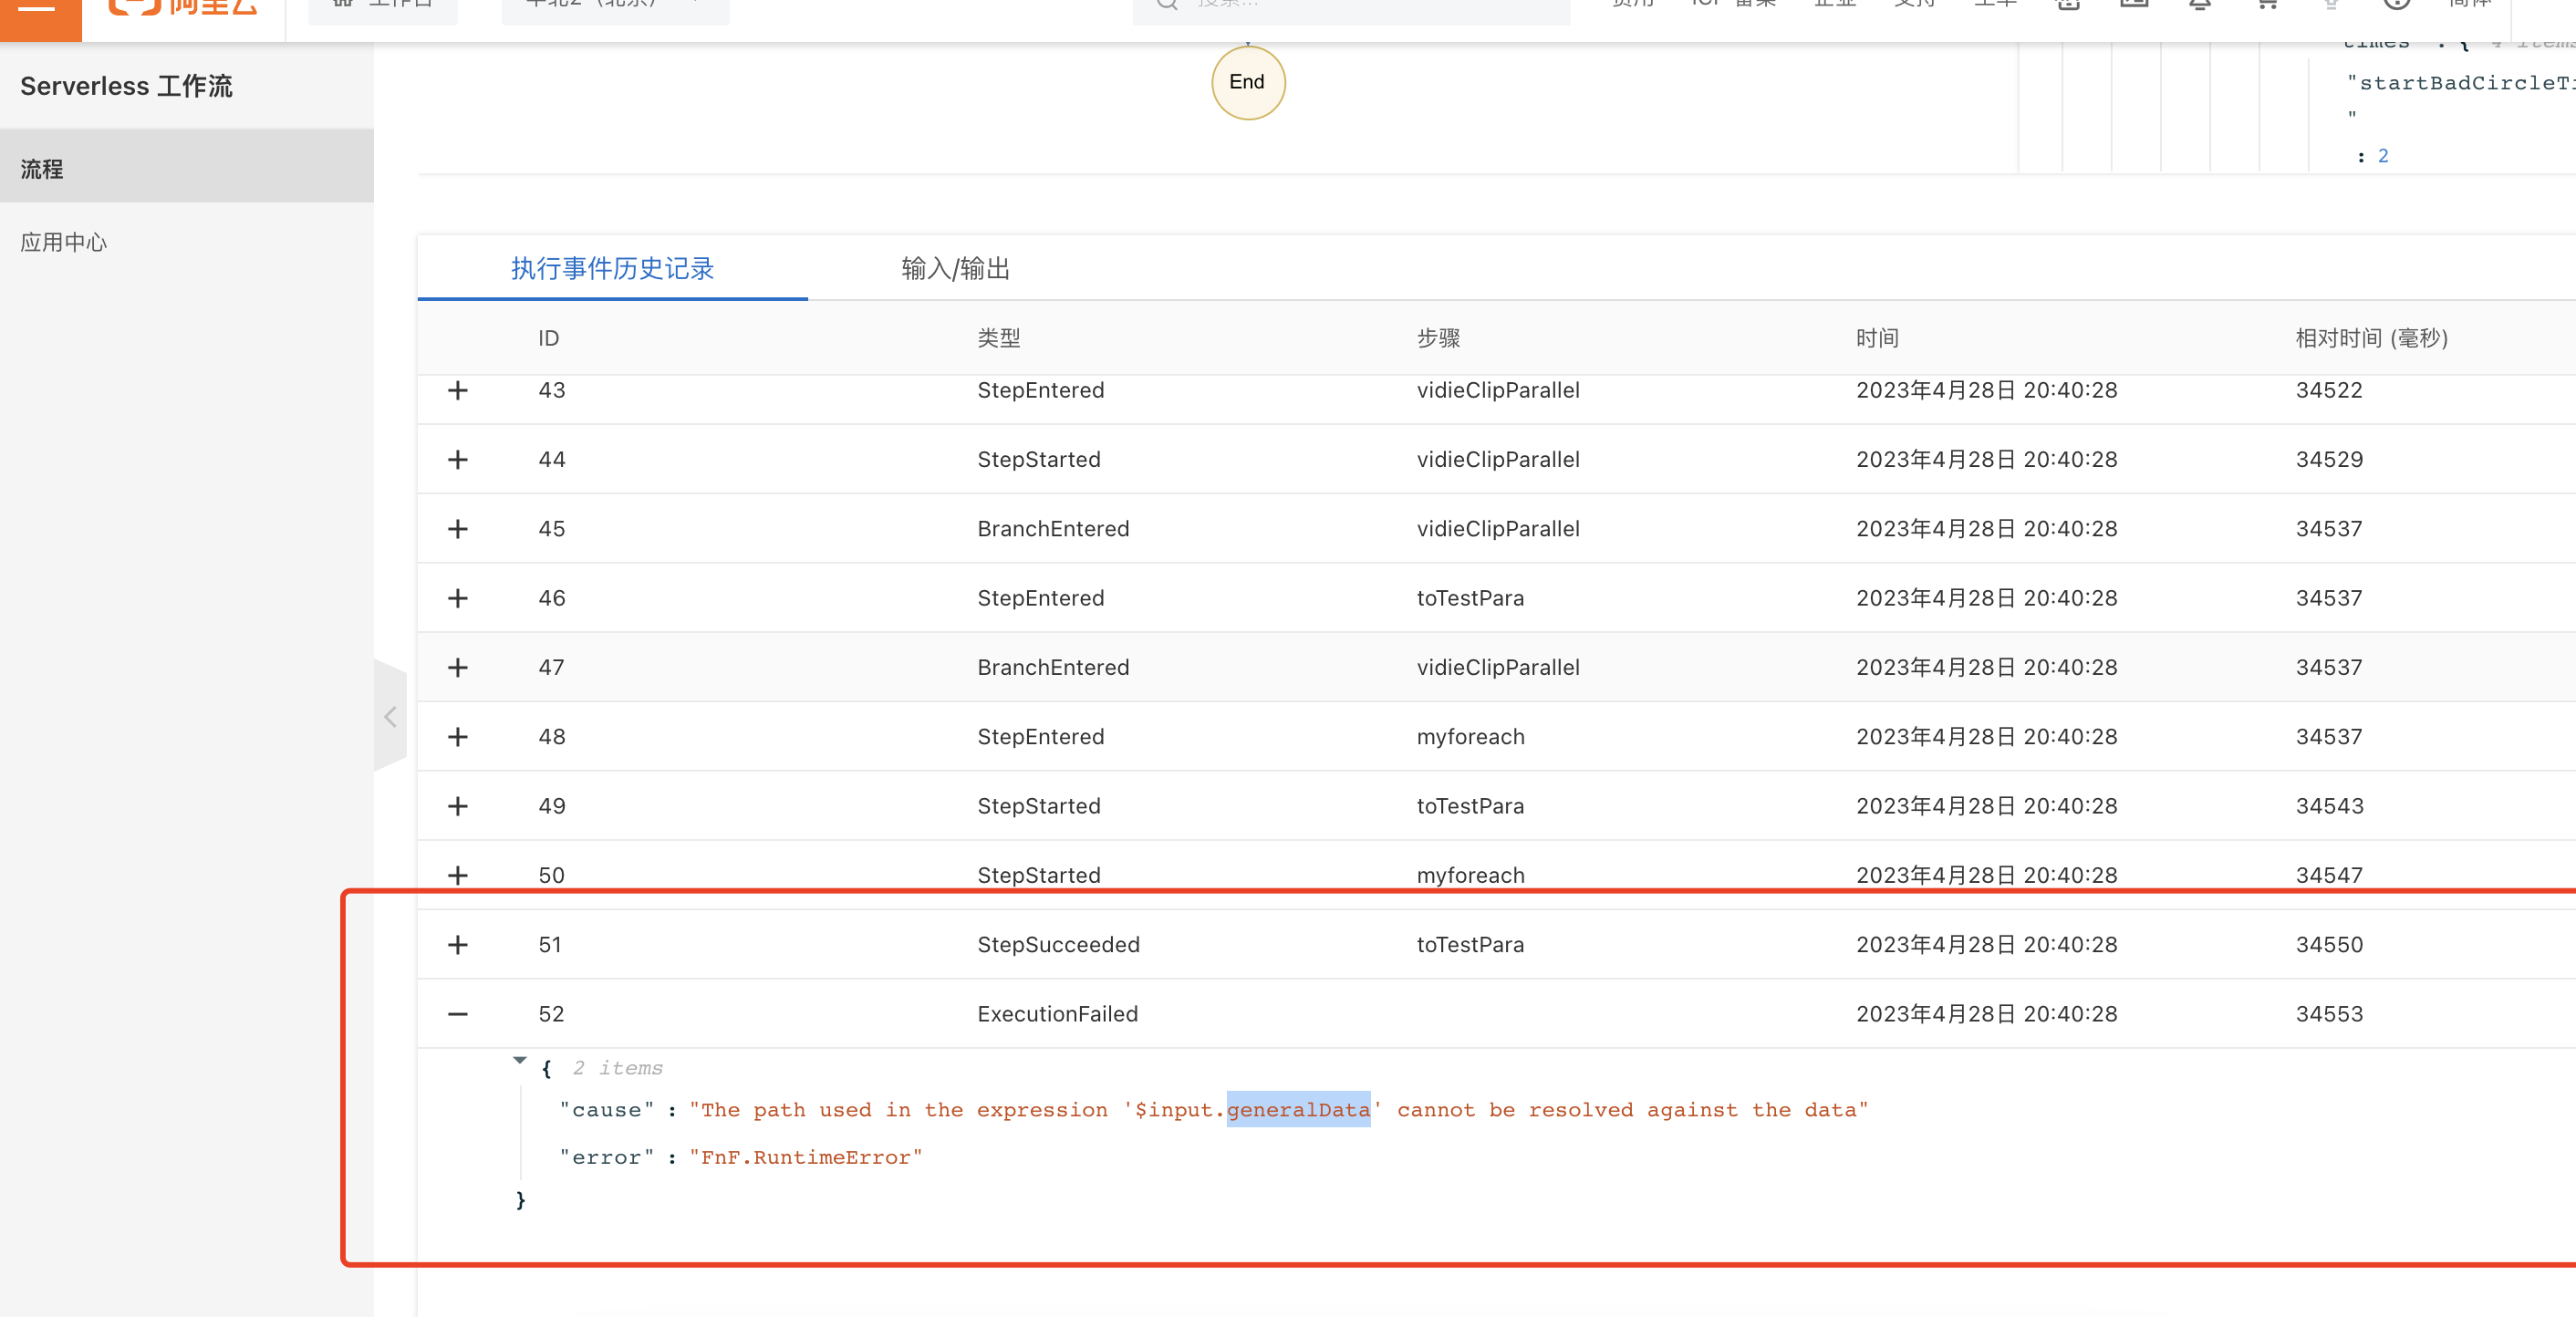
Task: Expand event row 51 StepSucceeded
Action: pyautogui.click(x=458, y=945)
